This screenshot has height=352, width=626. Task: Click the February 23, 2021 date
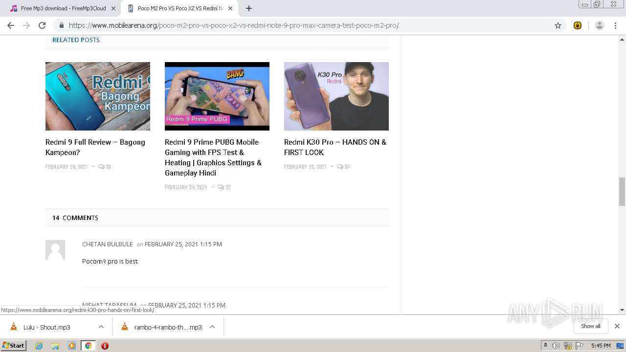(305, 167)
